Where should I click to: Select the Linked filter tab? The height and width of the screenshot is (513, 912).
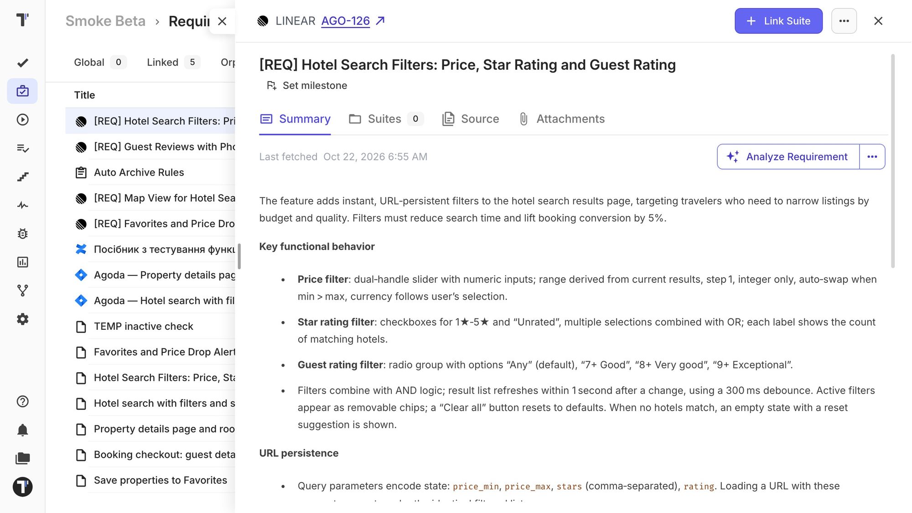173,62
